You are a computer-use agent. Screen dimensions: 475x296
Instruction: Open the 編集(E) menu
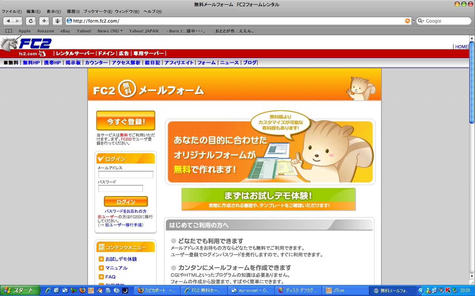click(33, 11)
